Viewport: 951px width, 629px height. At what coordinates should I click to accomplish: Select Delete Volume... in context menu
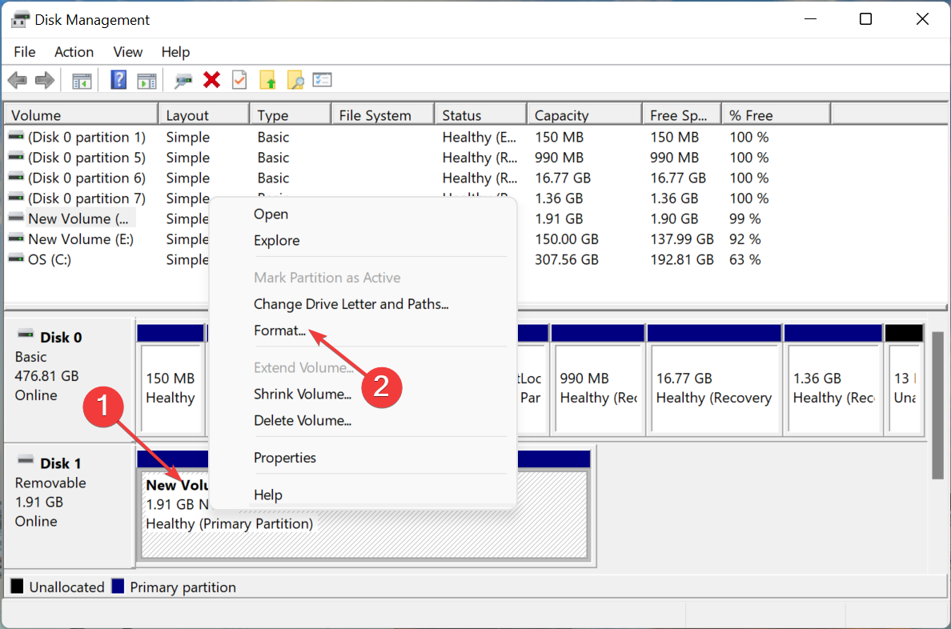pos(302,420)
